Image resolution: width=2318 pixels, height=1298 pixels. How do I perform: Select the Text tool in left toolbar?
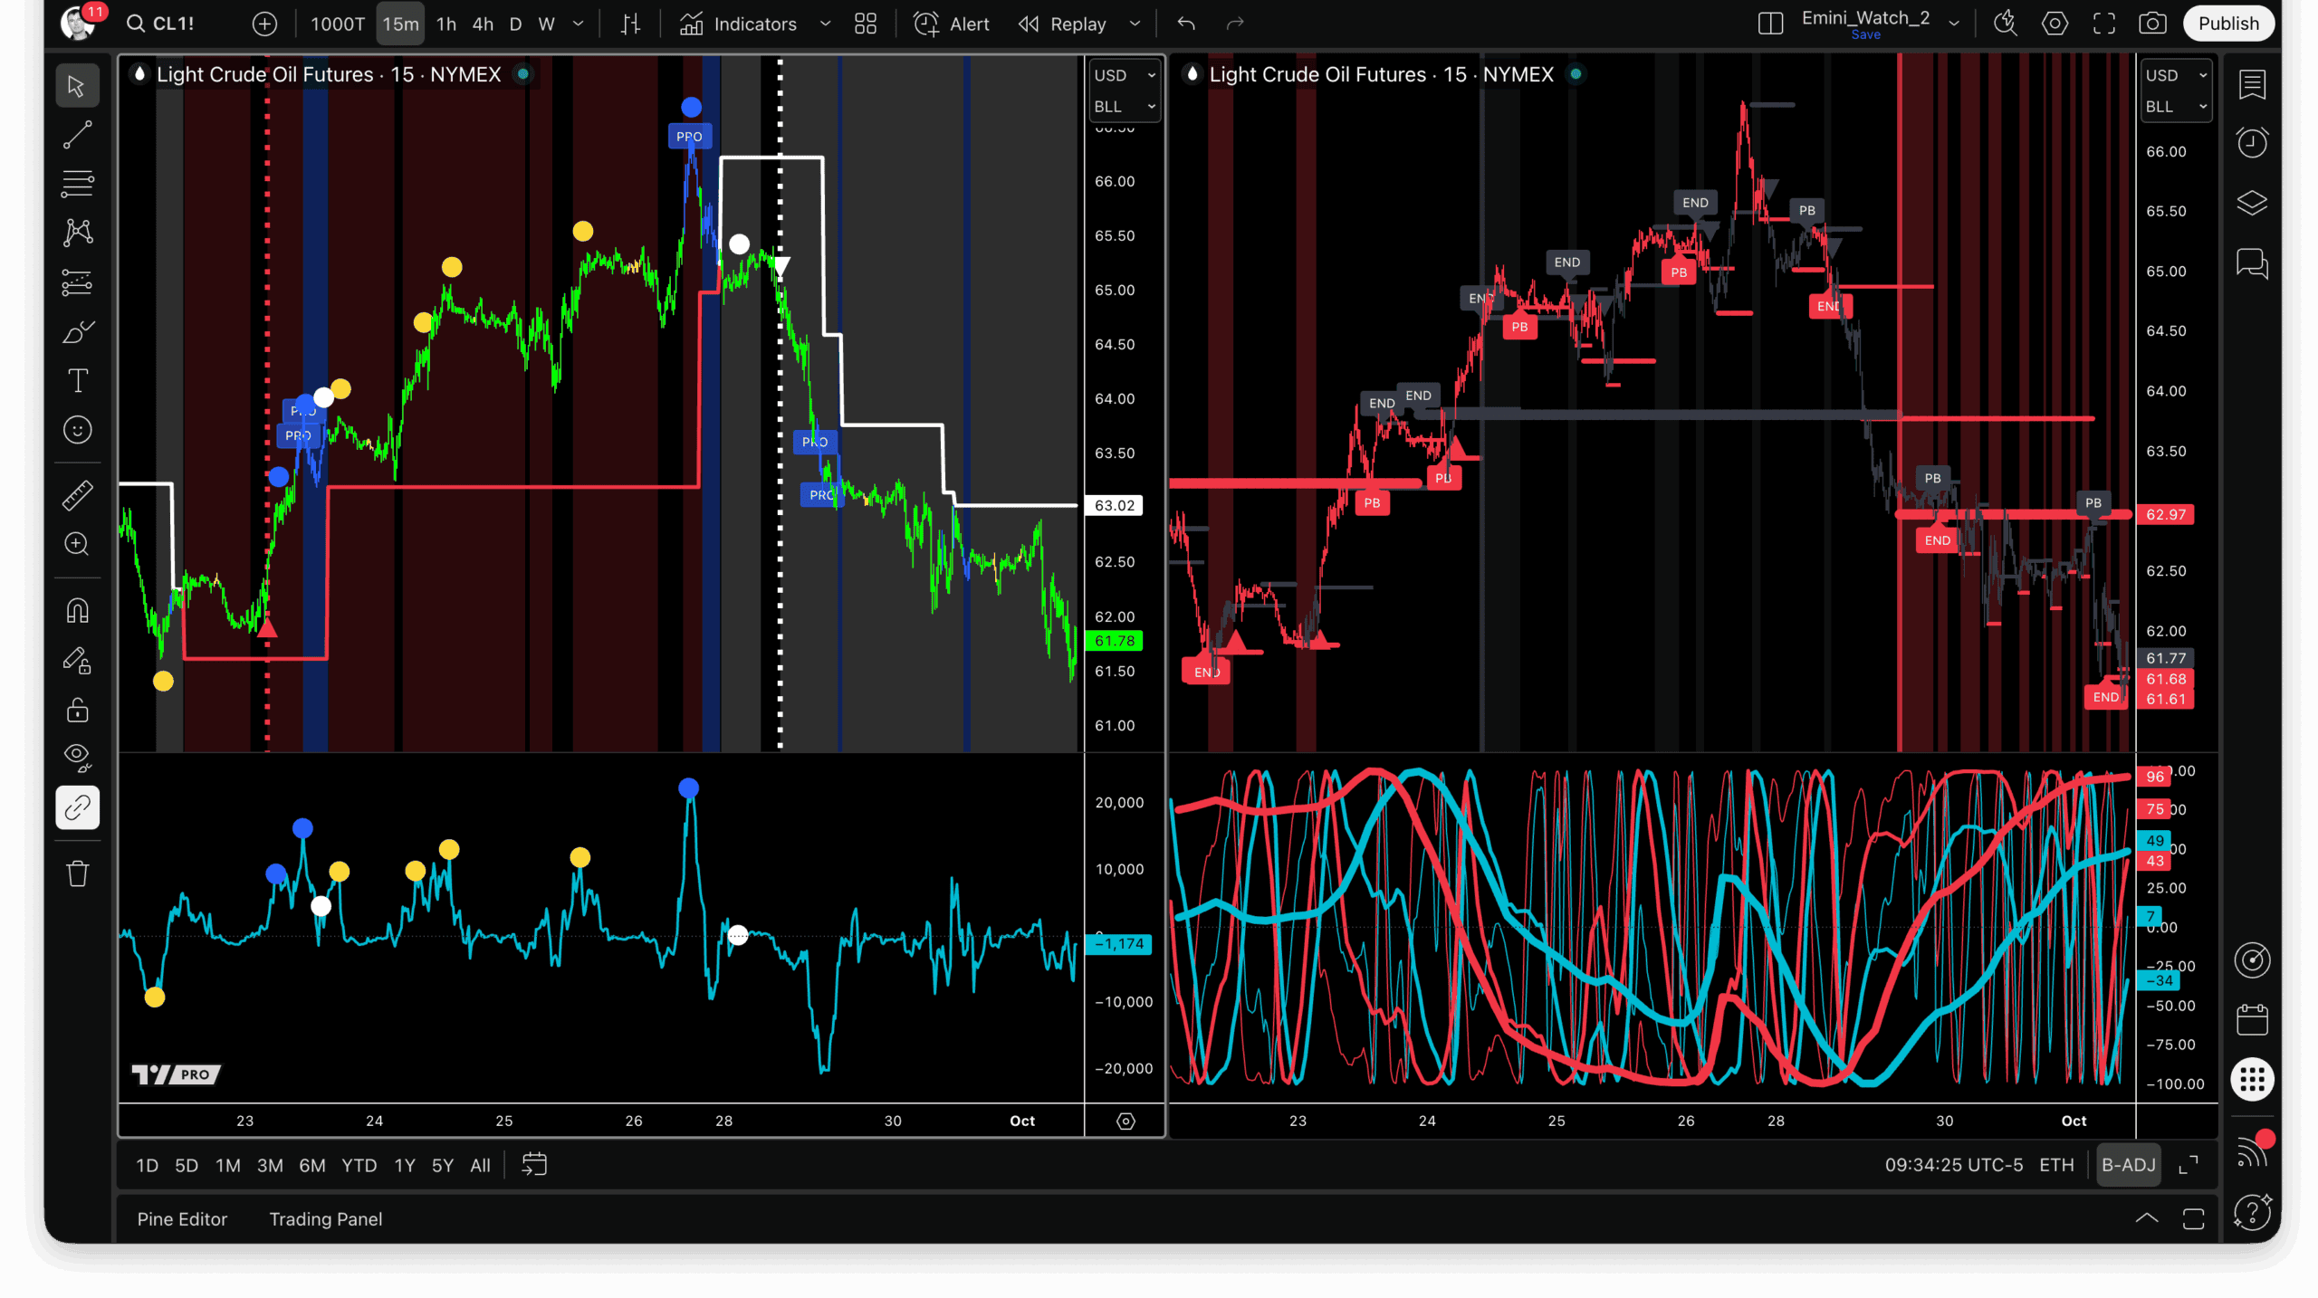coord(77,381)
